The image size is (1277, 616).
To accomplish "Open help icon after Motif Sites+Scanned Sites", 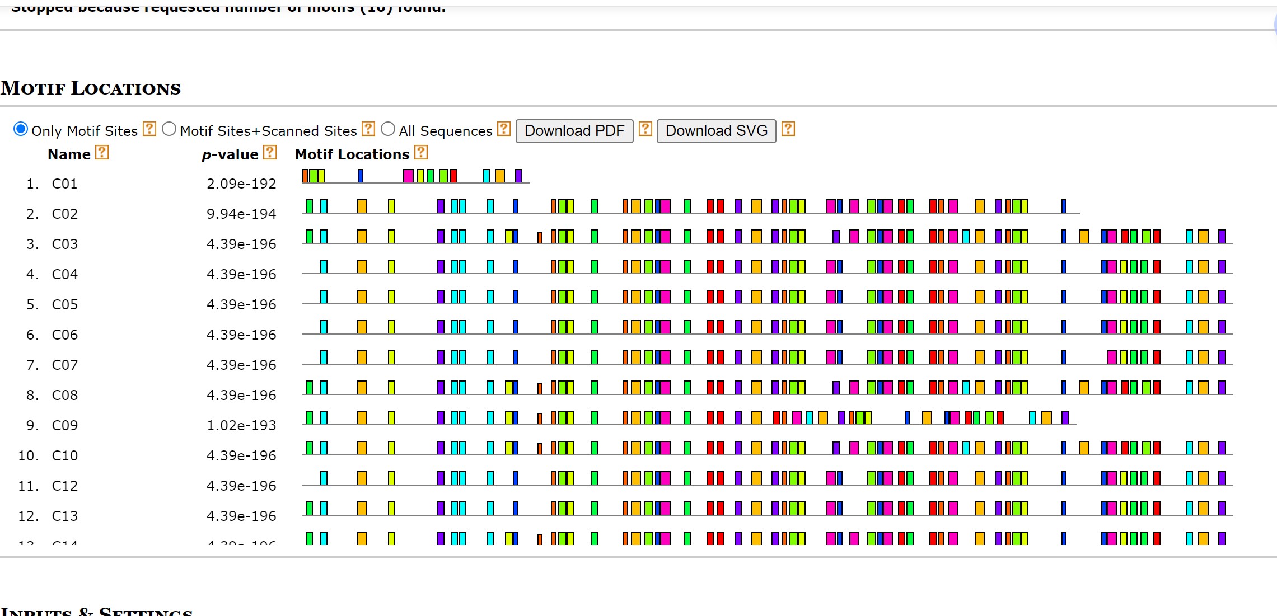I will (x=368, y=129).
